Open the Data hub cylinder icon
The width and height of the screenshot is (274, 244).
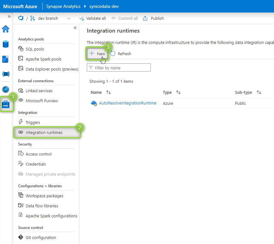(x=6, y=44)
